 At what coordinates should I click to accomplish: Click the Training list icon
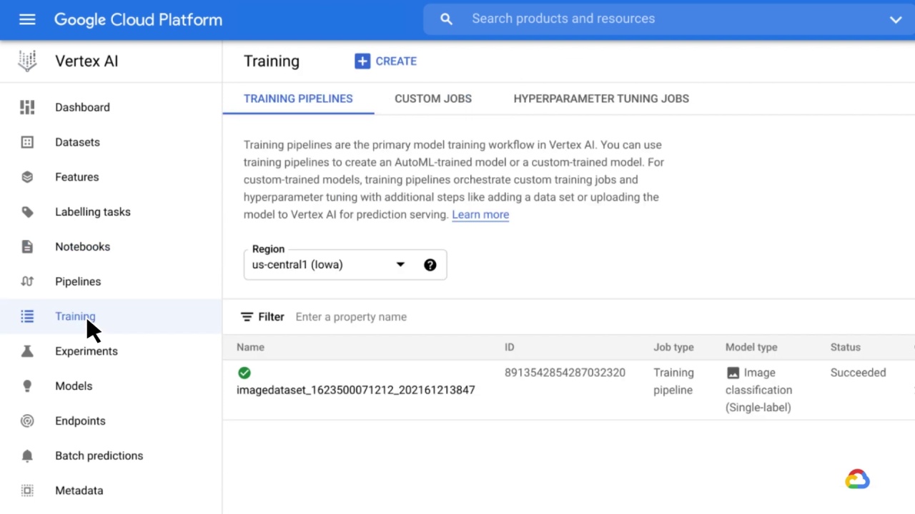coord(27,316)
